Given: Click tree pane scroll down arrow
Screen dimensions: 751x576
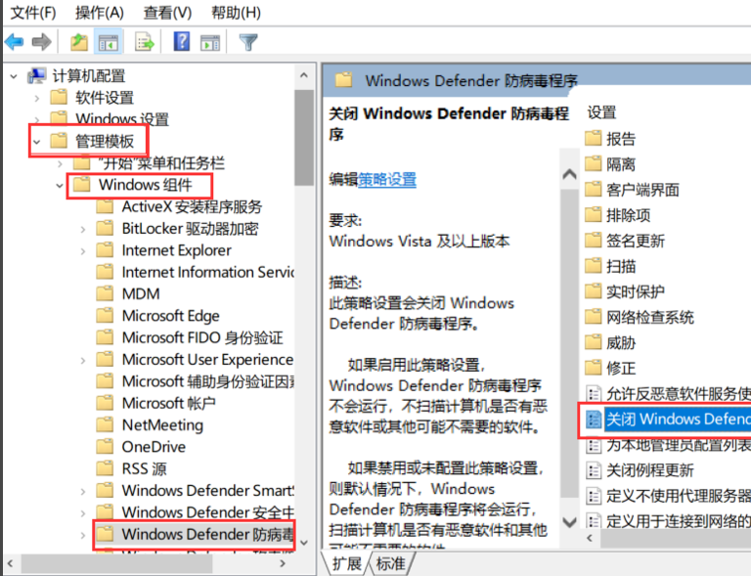Looking at the screenshot, I should 304,543.
